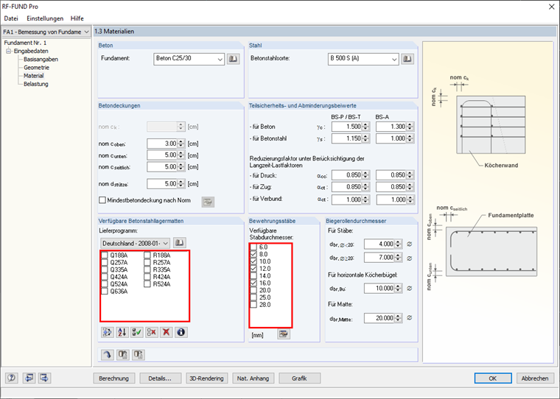Image resolution: width=560 pixels, height=399 pixels.
Task: Open the steel library next to B 500 S (A)
Action: pyautogui.click(x=407, y=59)
